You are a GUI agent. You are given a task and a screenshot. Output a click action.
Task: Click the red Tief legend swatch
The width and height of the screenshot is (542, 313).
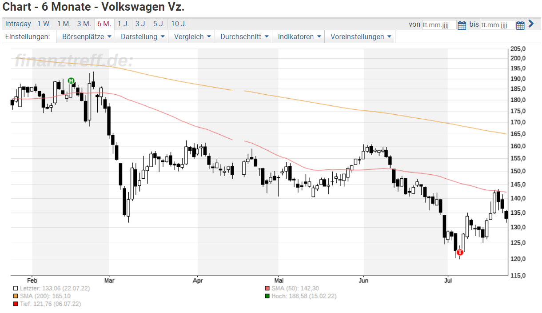(x=16, y=304)
